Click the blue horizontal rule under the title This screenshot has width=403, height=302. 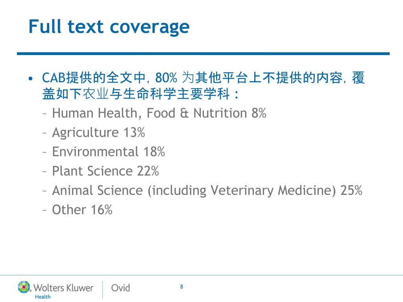pos(203,53)
